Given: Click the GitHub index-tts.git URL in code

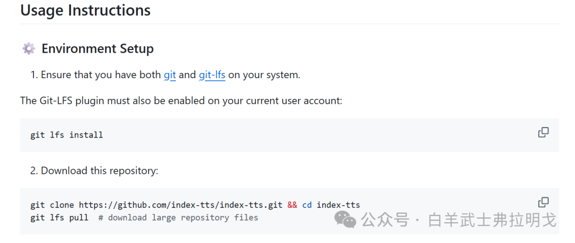Looking at the screenshot, I should coord(180,205).
